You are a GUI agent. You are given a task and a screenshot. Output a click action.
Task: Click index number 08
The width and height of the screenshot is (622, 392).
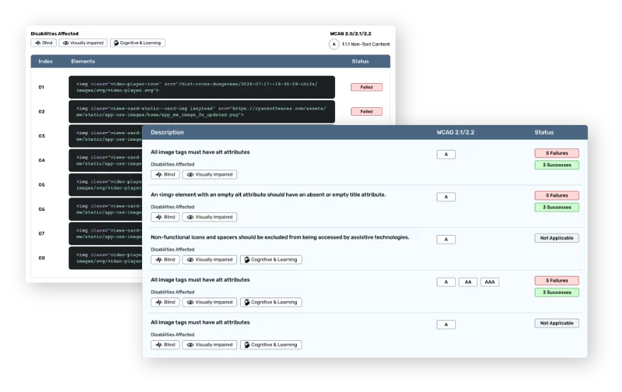(x=42, y=258)
